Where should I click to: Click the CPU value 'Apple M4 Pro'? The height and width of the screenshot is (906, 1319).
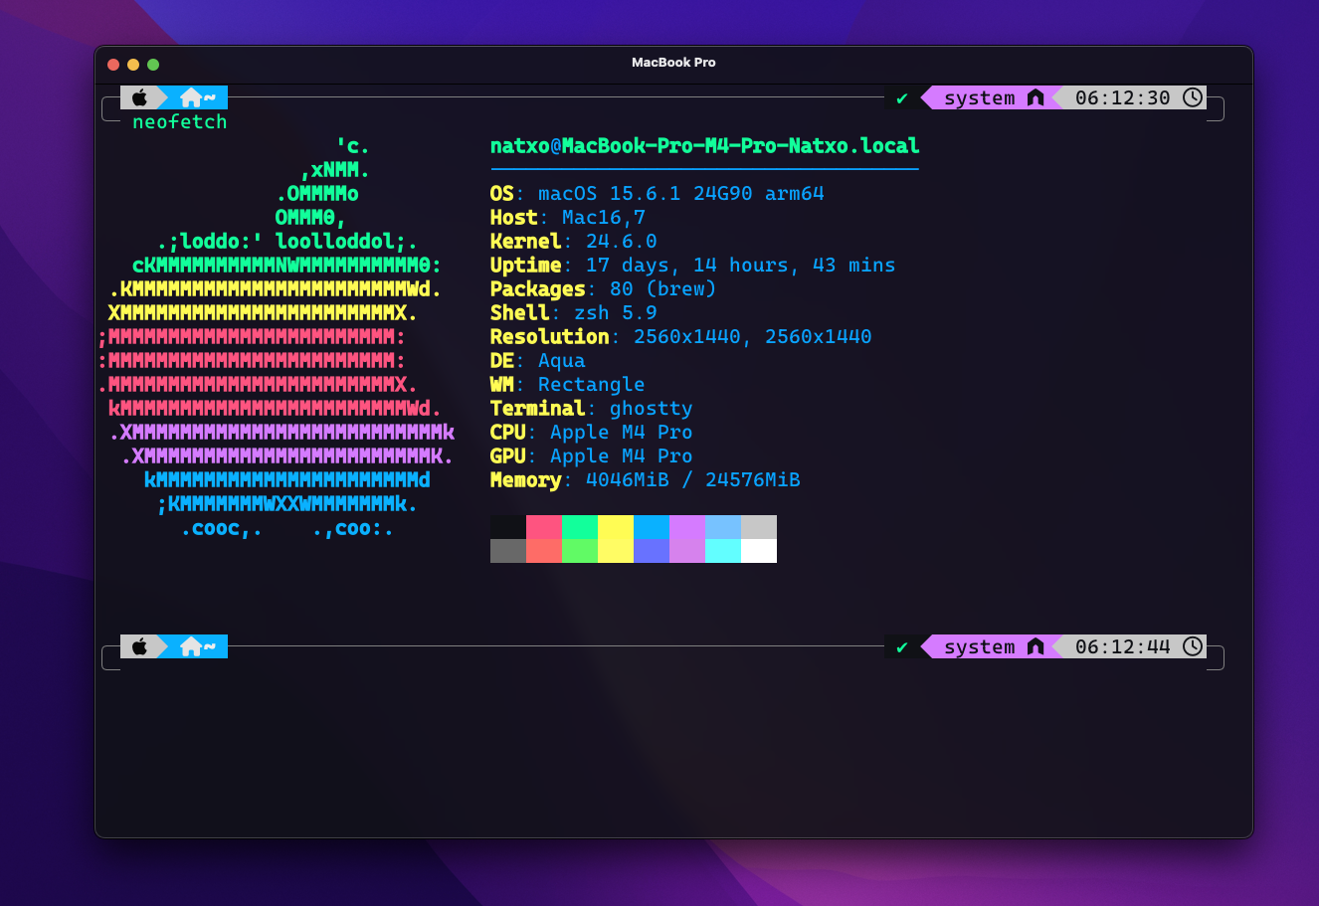coord(622,433)
